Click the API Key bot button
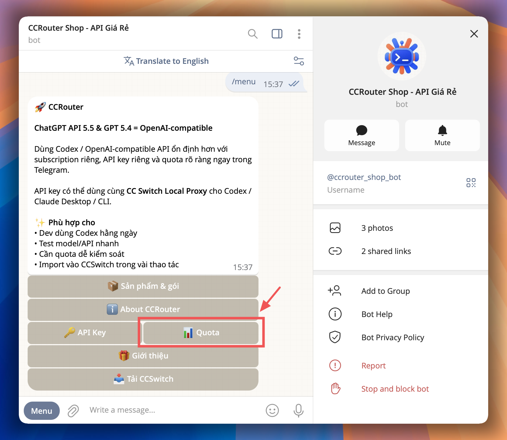Image resolution: width=507 pixels, height=440 pixels. [85, 332]
